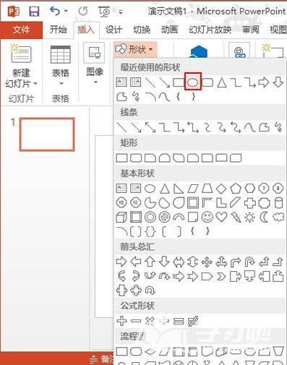Choose the not-equal equation shape

pyautogui.click(x=193, y=321)
